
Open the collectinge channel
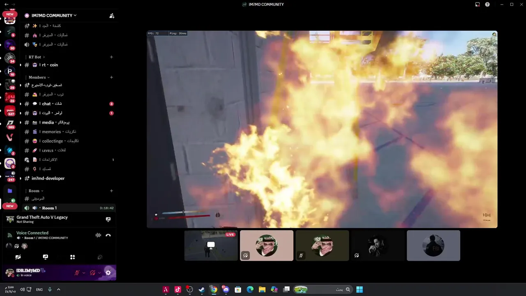(x=69, y=141)
